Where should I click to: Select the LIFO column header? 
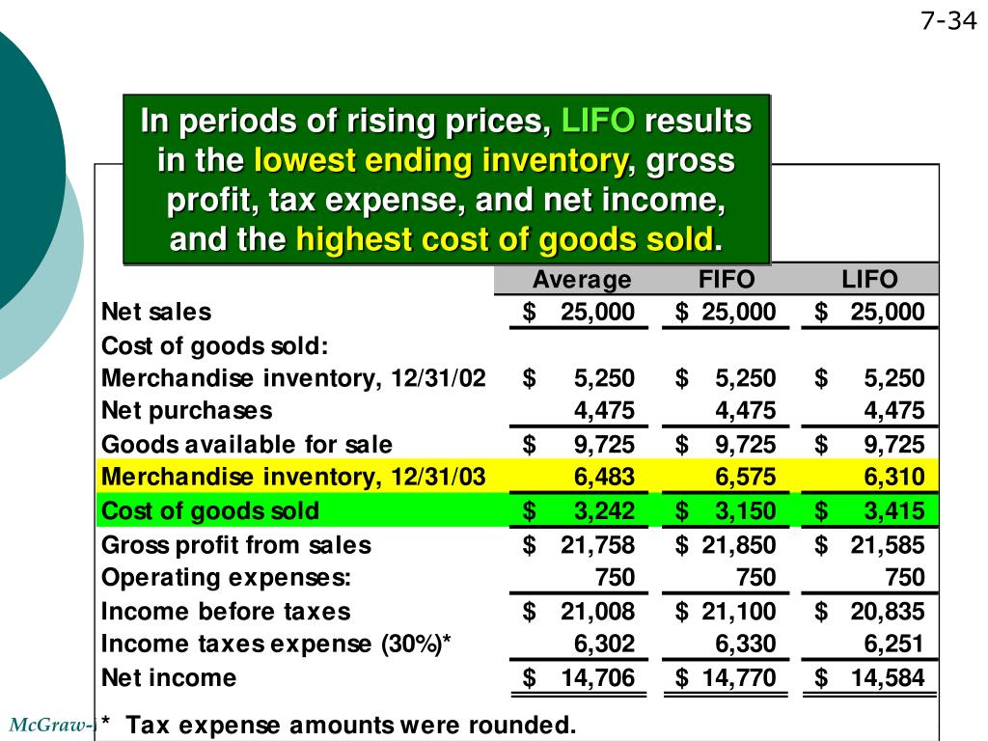tap(869, 279)
